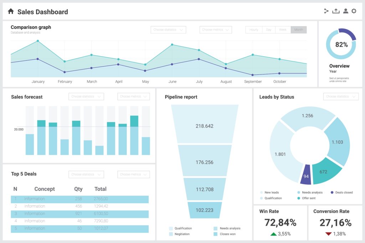This screenshot has height=243, width=365.
Task: Click the Home icon next to Sales Dashboard
Action: pyautogui.click(x=11, y=11)
